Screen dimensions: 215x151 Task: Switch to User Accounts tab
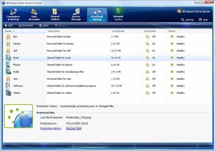(34, 14)
